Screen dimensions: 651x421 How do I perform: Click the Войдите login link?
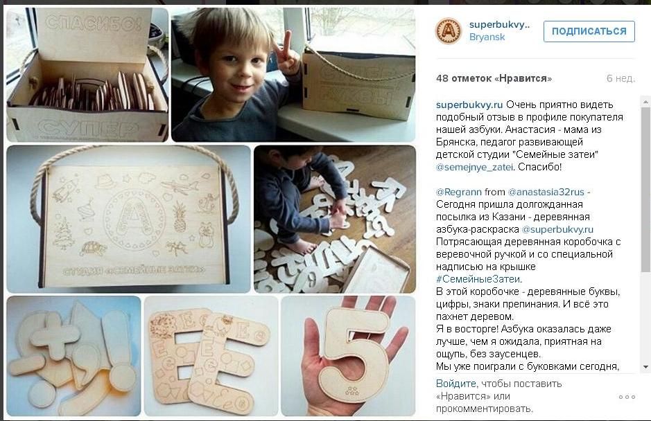pyautogui.click(x=456, y=384)
